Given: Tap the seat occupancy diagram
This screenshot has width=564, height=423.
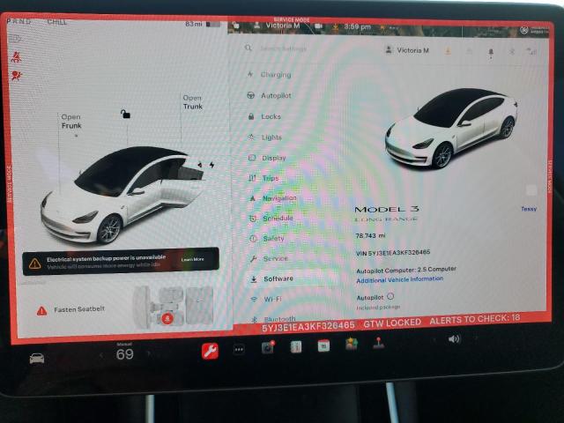Looking at the screenshot, I should [x=173, y=308].
